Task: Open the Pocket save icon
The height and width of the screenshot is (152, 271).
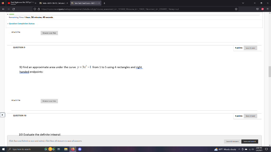Action: [257, 9]
